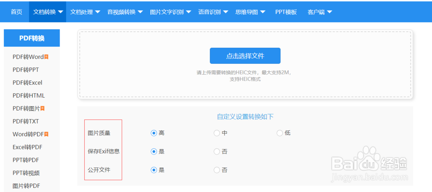Open PPT转PDF converter

pyautogui.click(x=25, y=160)
